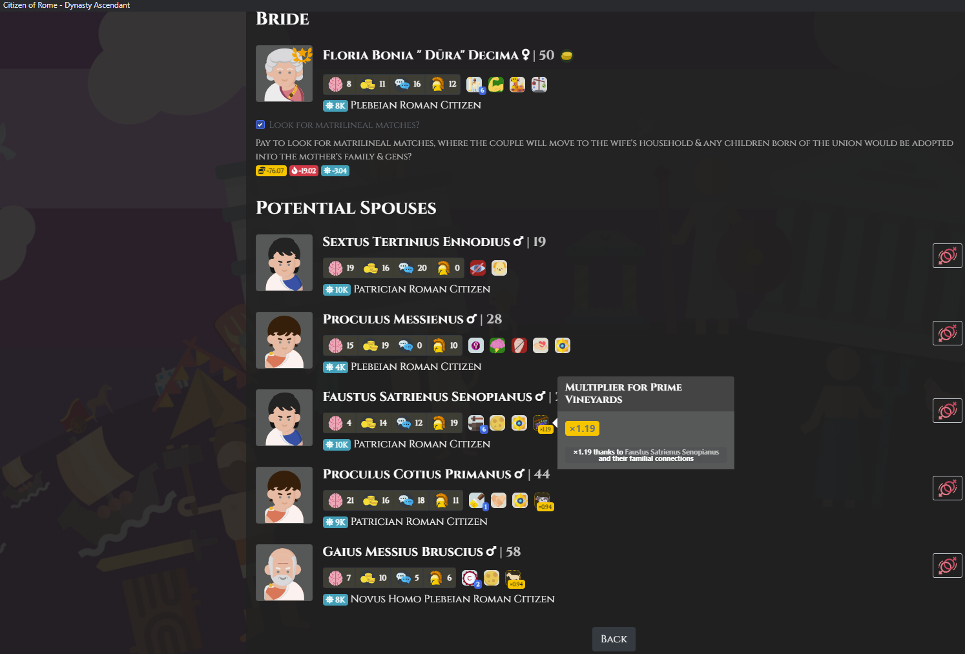Click the balance scales trait on Floria
Viewport: 965px width, 654px height.
click(539, 84)
